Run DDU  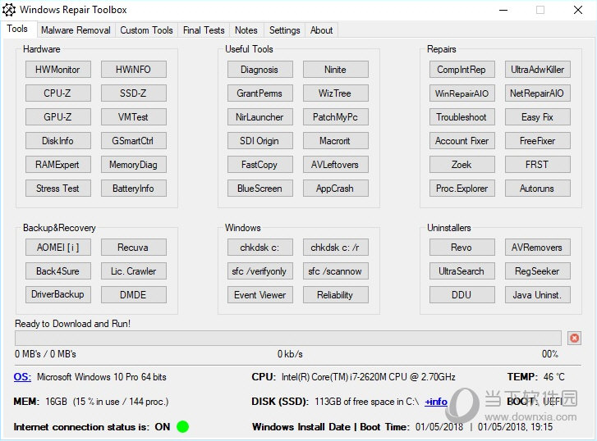(462, 294)
